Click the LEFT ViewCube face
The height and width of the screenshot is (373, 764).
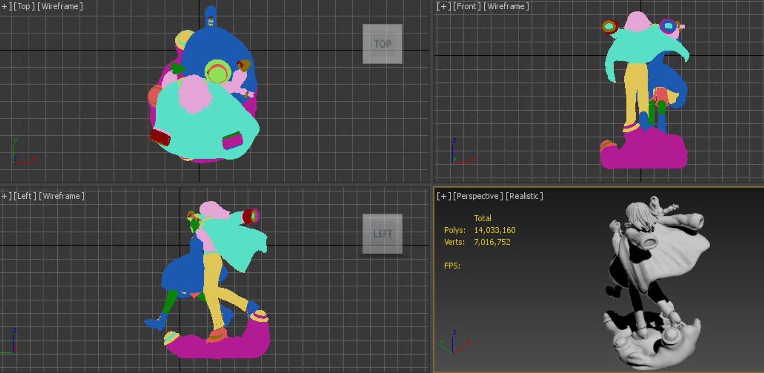pos(382,234)
